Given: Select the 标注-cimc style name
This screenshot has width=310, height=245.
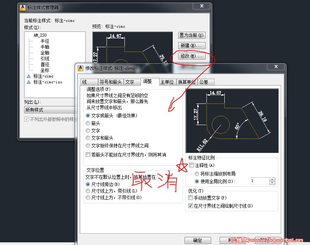Looking at the screenshot, I should 44,76.
